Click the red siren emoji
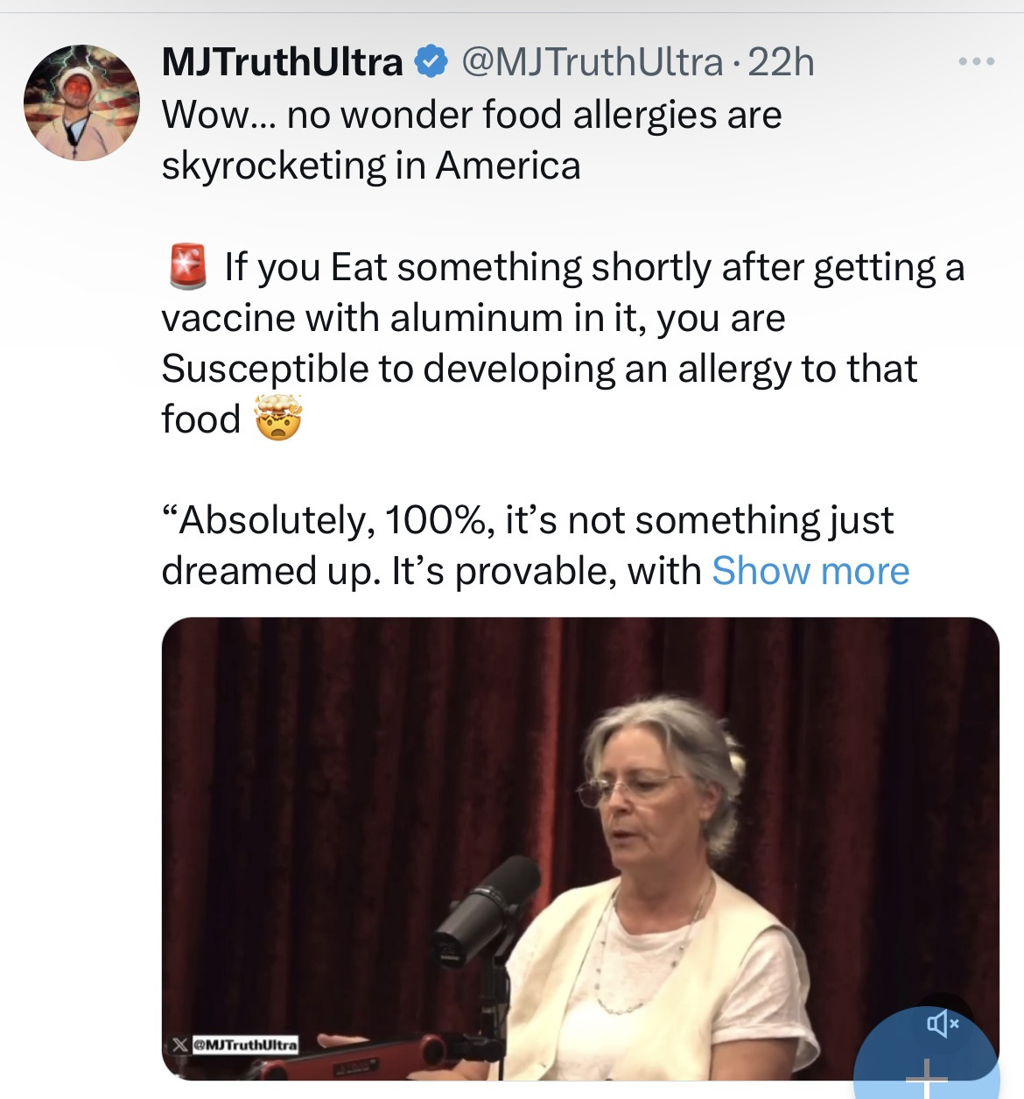 point(187,267)
